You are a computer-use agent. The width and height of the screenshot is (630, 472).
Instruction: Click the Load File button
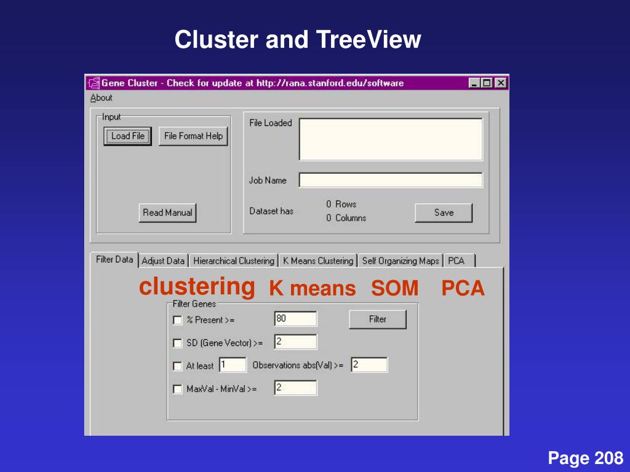[x=128, y=136]
